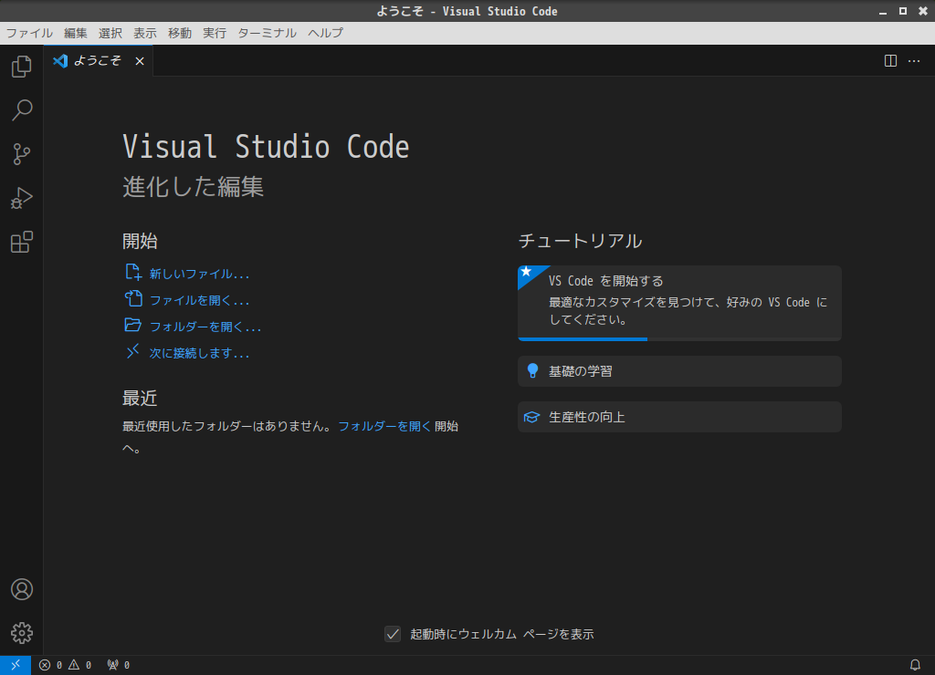Open the Manage gear icon
The width and height of the screenshot is (935, 675).
(x=22, y=633)
